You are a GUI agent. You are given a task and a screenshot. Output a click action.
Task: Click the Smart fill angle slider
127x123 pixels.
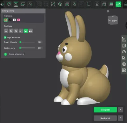[x=27, y=42]
